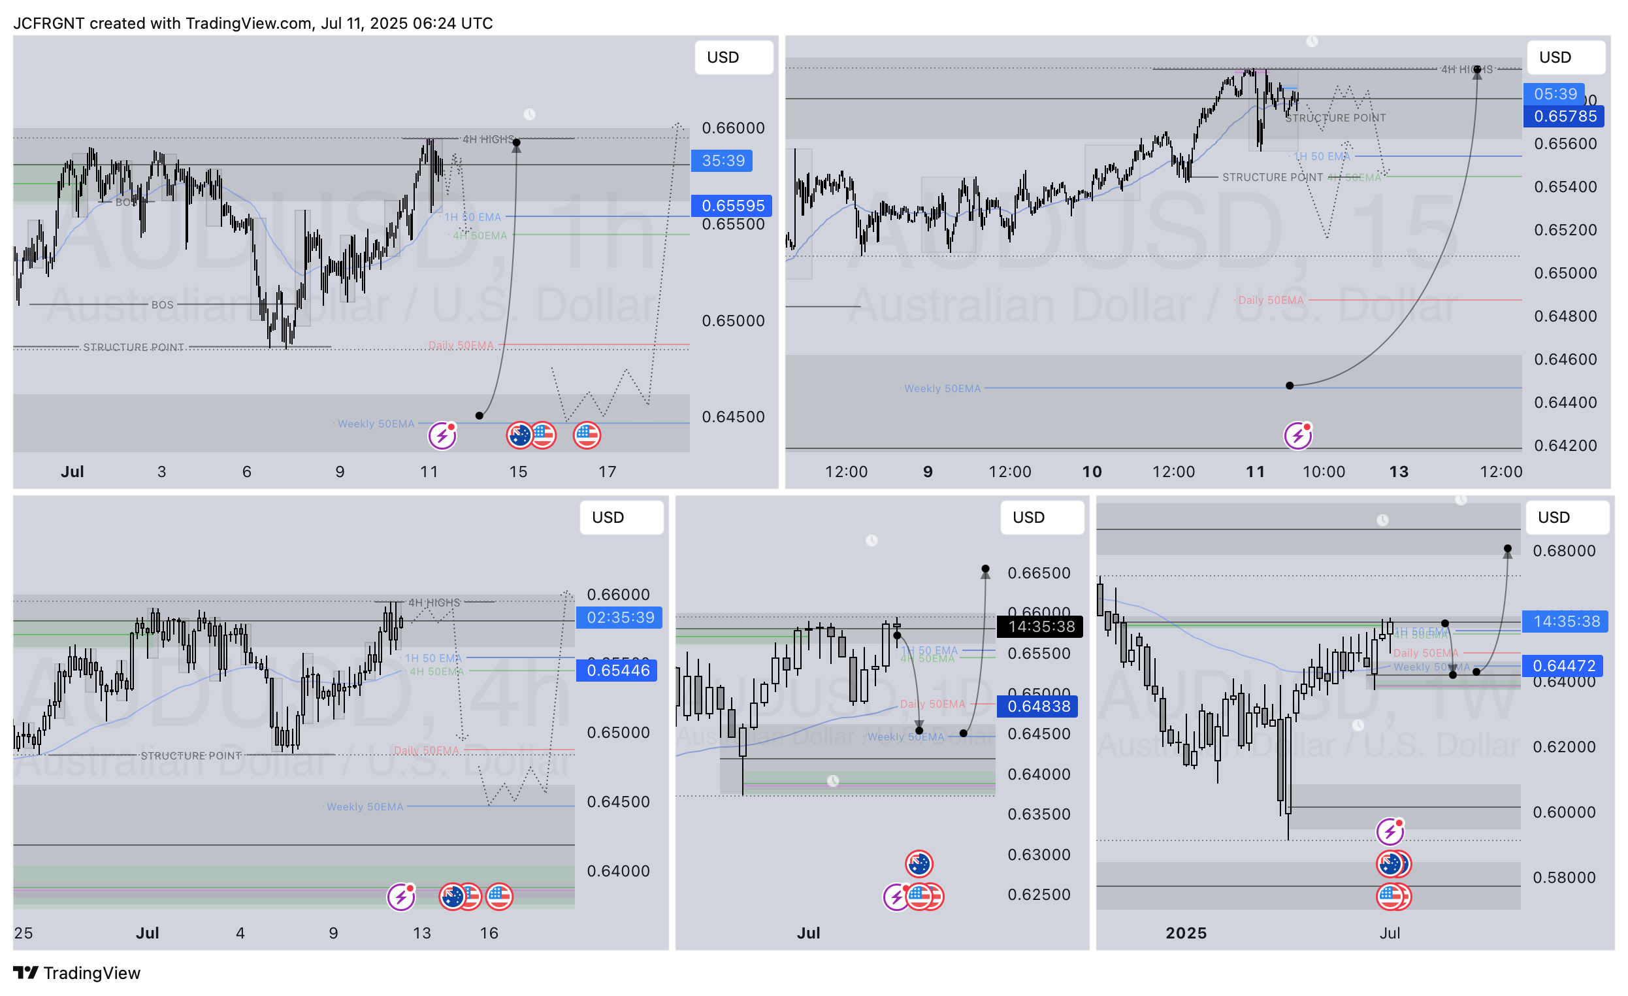Click the lightning event icon on the weekly chart

click(x=1390, y=831)
